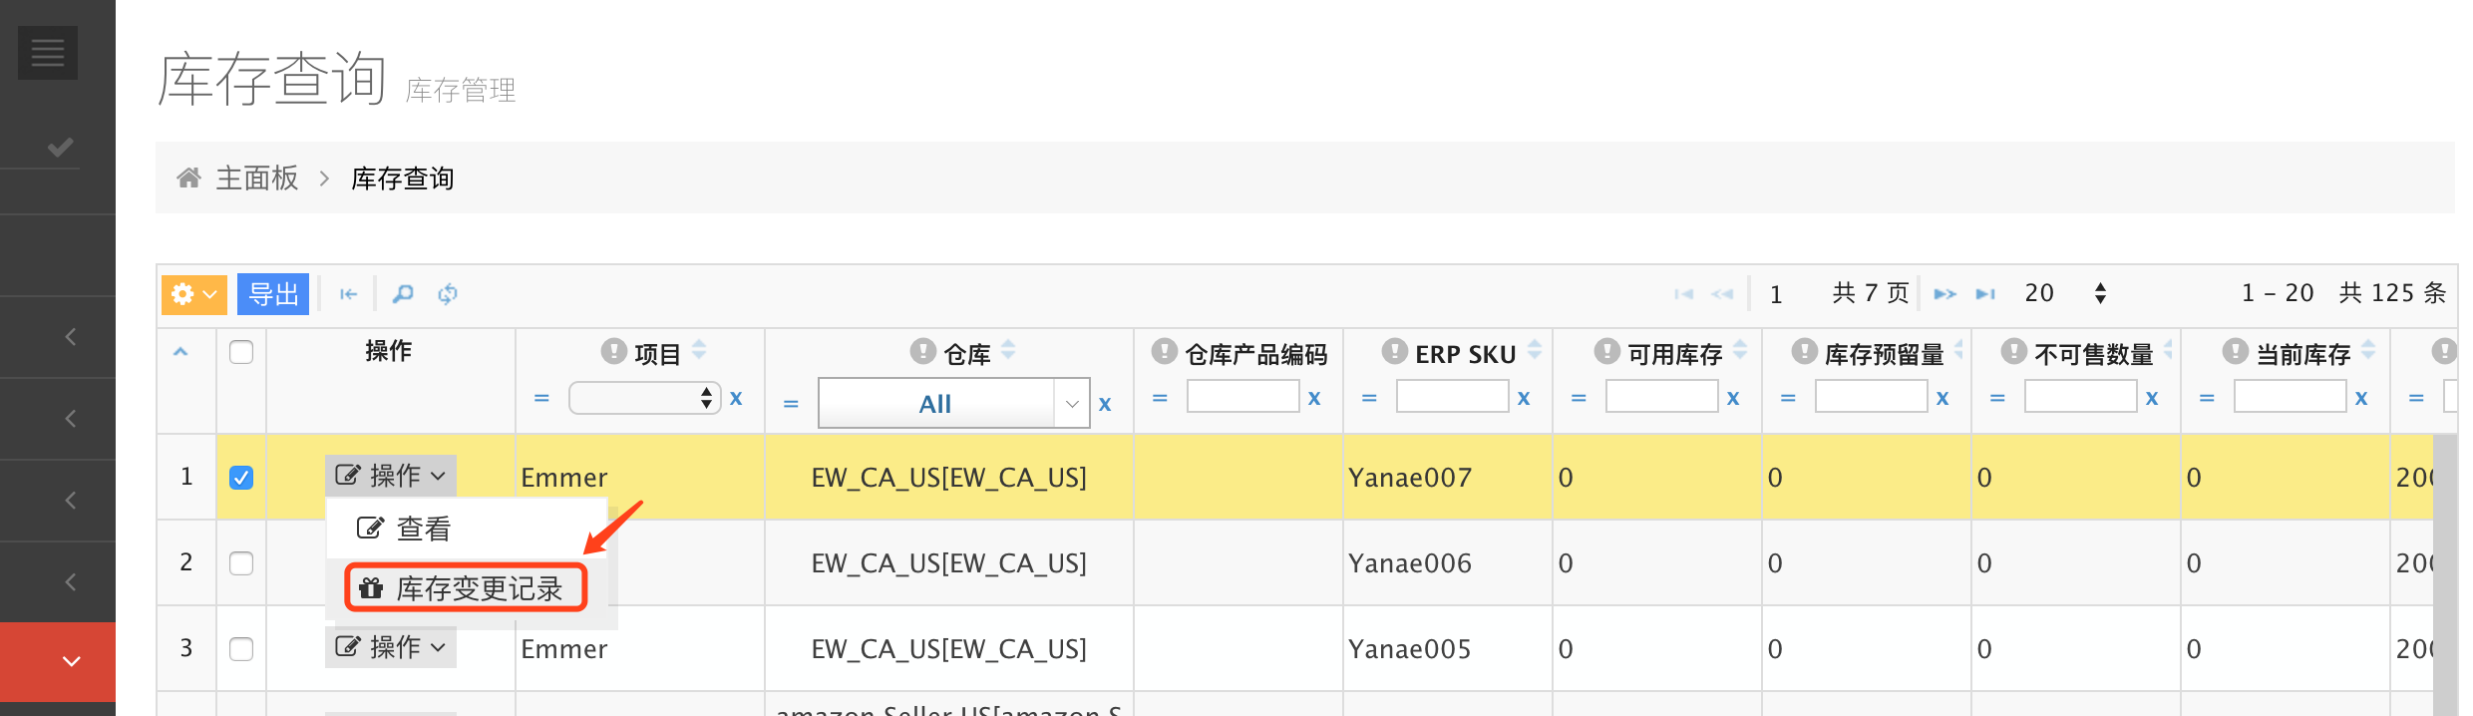Clear the ERP SKU filter x
Image resolution: width=2473 pixels, height=716 pixels.
(1524, 397)
